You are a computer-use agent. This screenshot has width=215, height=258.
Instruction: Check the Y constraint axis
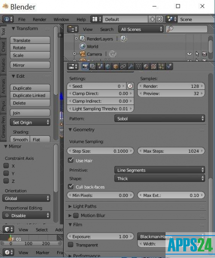(6, 173)
